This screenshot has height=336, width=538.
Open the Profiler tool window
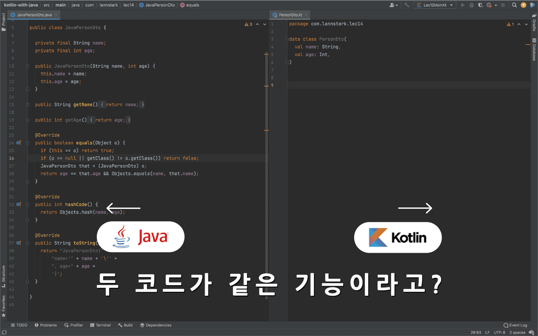pos(73,325)
